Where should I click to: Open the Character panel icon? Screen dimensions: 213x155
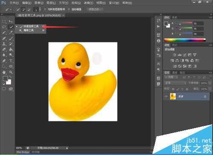158,64
